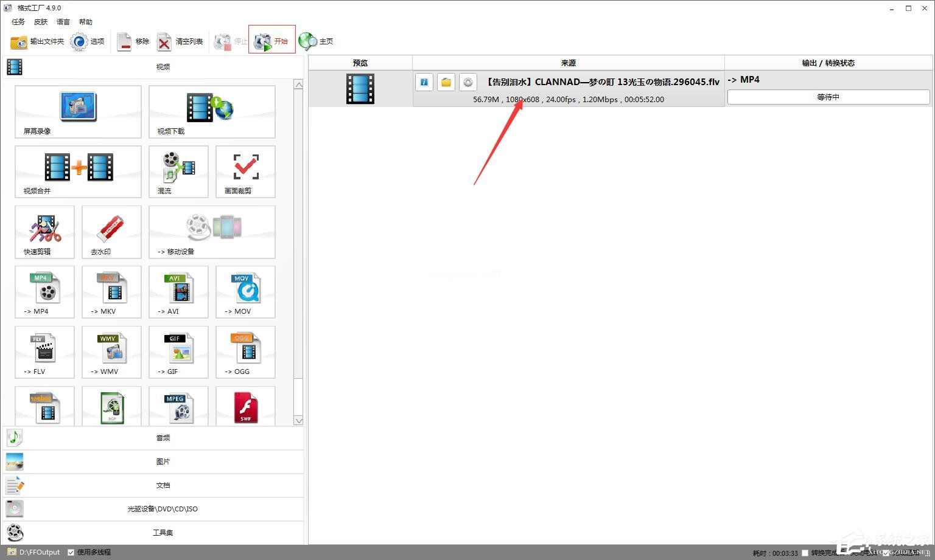Select the Video Merge (视频合并) tool
Image resolution: width=935 pixels, height=560 pixels.
tap(78, 171)
